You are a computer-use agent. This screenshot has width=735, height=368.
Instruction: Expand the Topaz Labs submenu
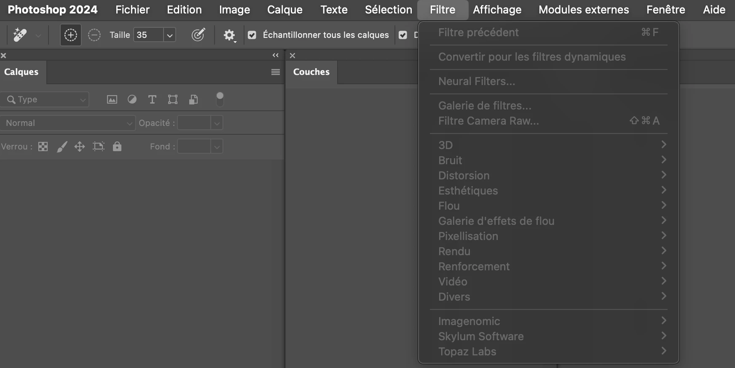pyautogui.click(x=548, y=352)
